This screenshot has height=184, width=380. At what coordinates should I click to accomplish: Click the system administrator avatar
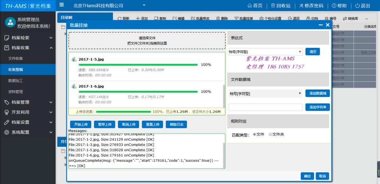pos(10,22)
